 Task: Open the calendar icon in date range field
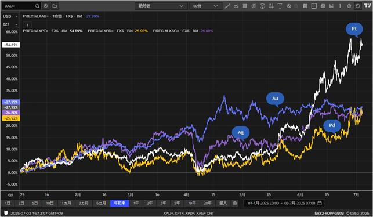click(320, 203)
